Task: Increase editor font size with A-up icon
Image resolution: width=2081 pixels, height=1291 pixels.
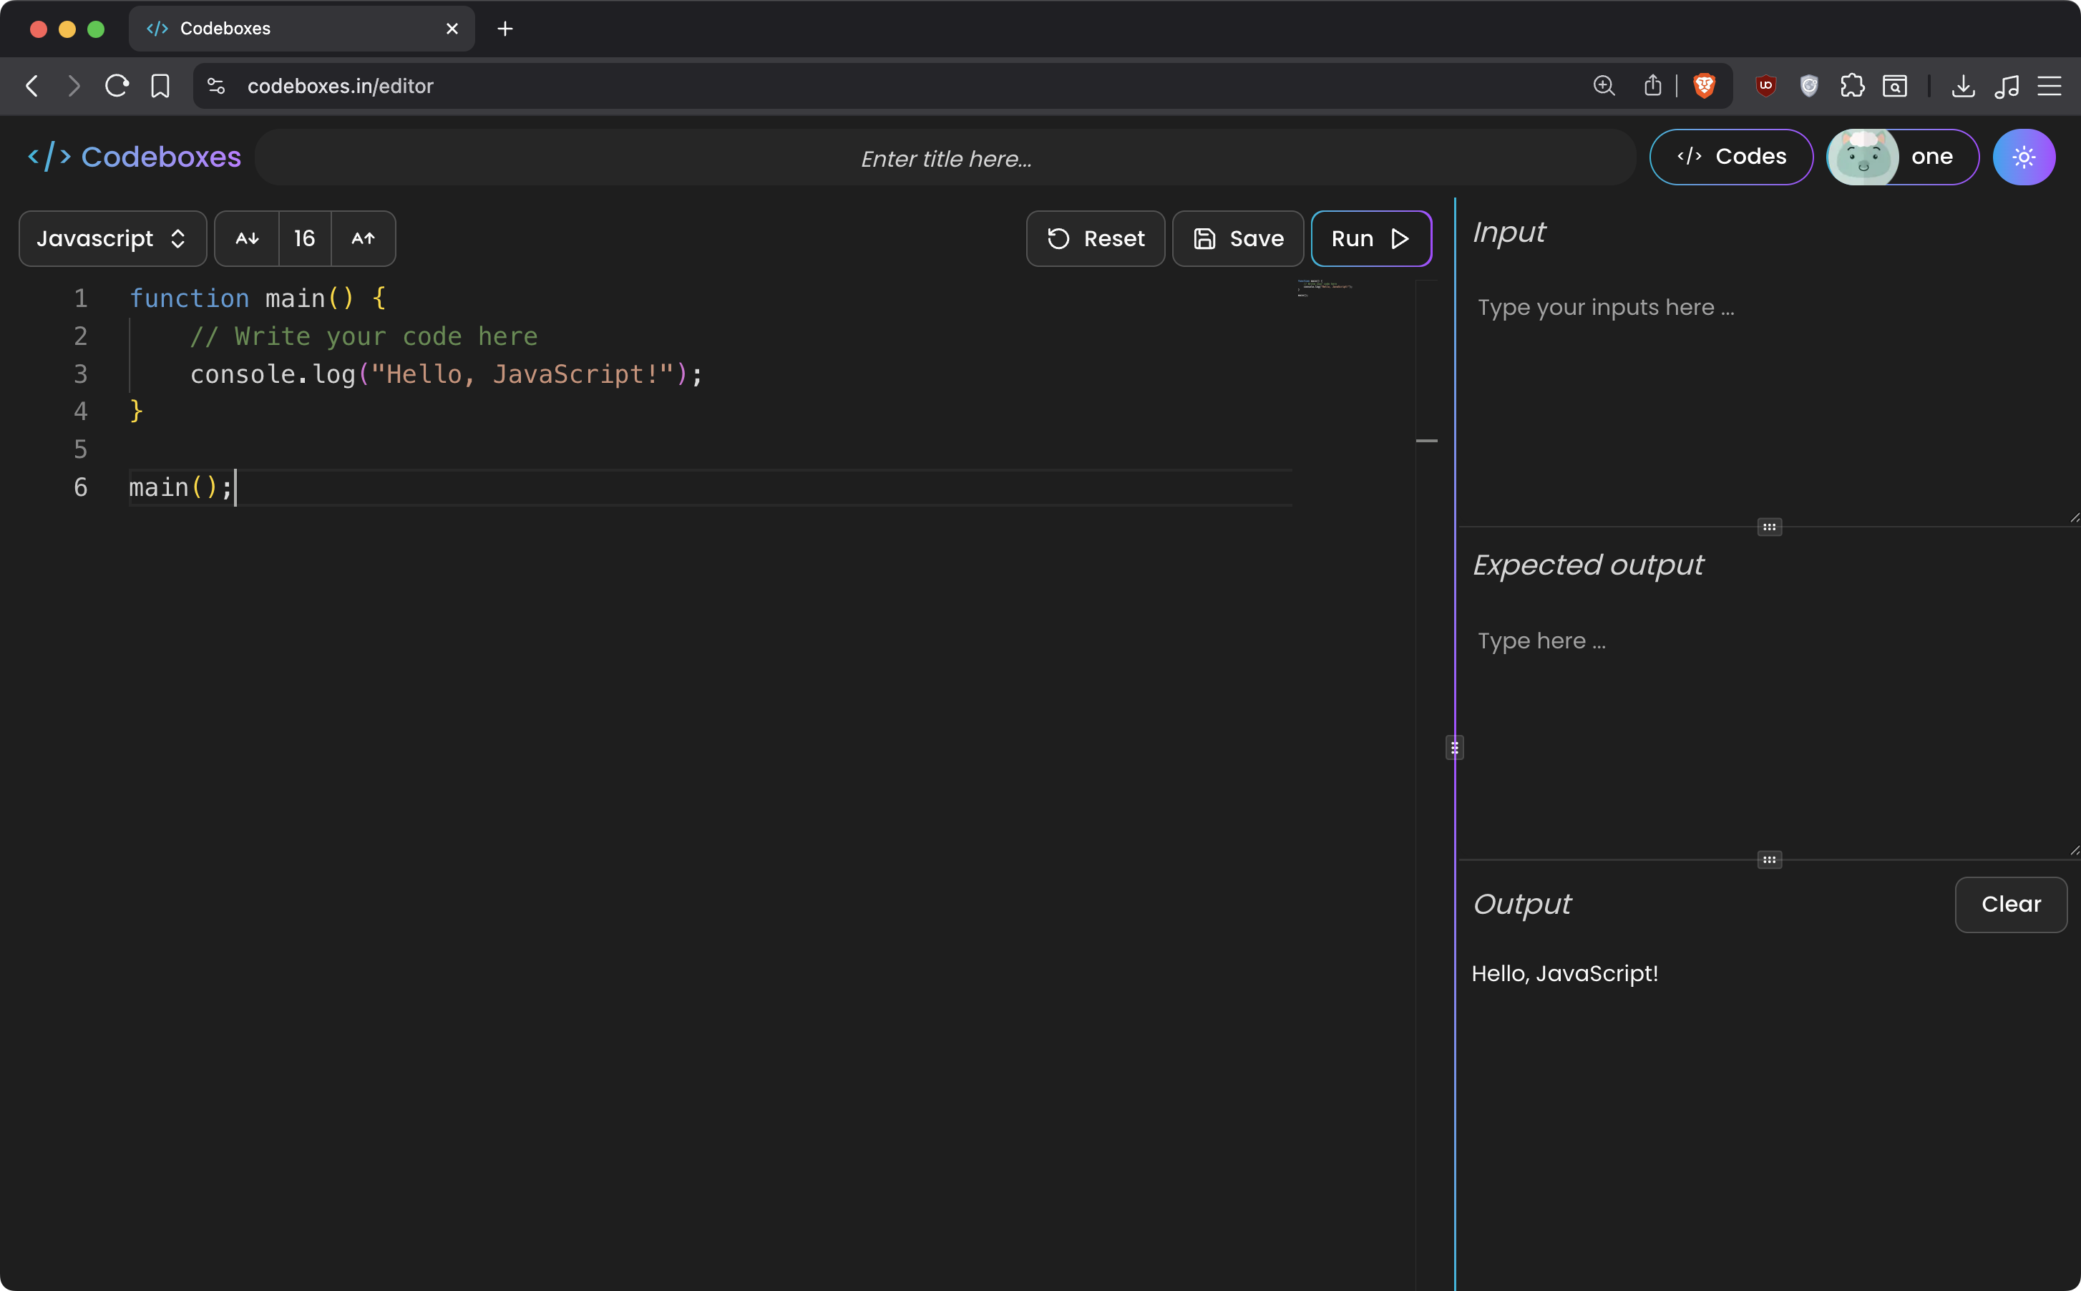Action: (x=363, y=239)
